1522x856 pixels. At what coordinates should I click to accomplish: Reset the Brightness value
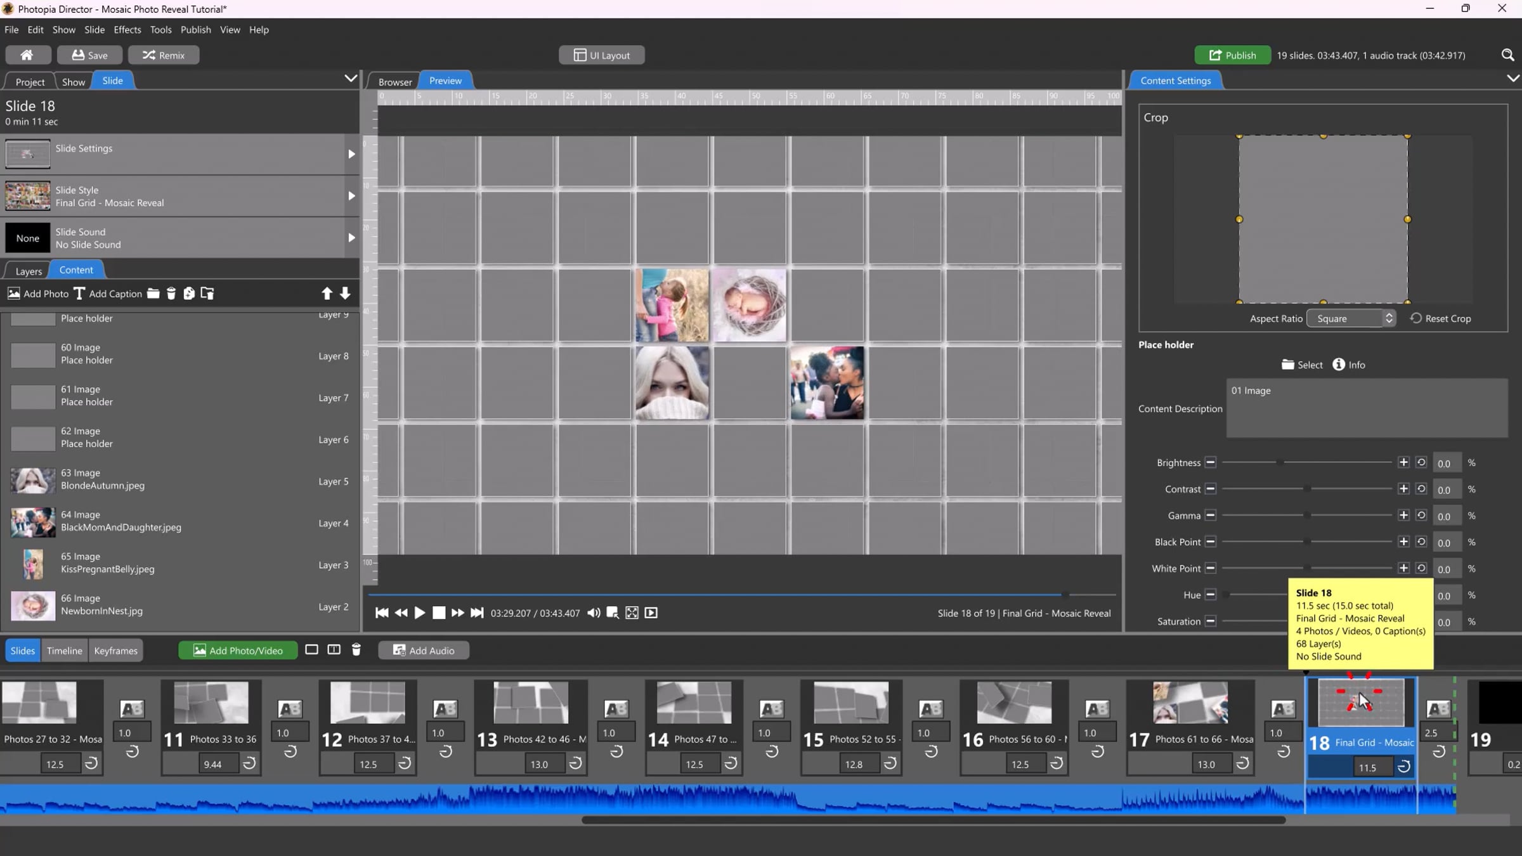coord(1421,462)
